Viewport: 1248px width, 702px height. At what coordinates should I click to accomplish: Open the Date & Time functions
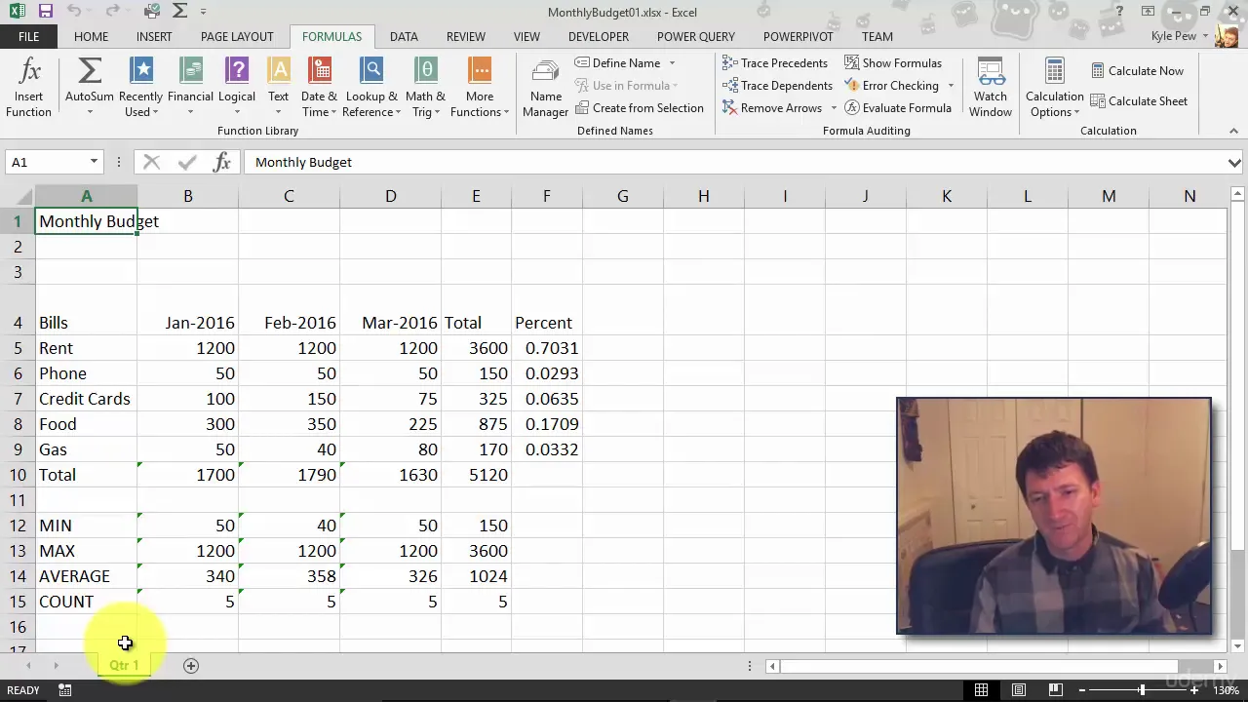pyautogui.click(x=319, y=87)
